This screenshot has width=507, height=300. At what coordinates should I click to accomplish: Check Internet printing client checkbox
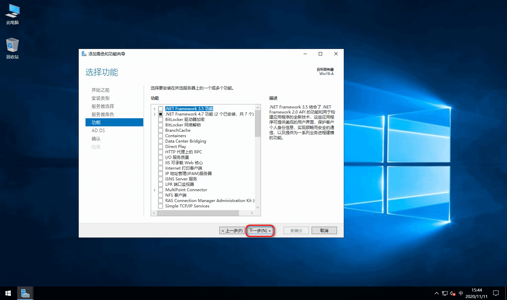pyautogui.click(x=161, y=168)
